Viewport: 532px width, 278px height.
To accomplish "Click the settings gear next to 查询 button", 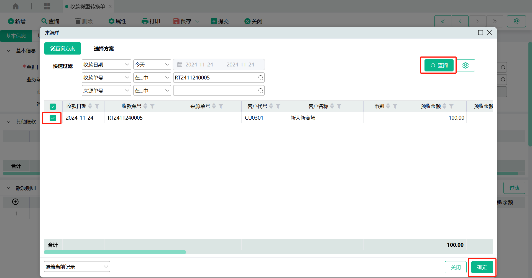I will click(x=465, y=65).
